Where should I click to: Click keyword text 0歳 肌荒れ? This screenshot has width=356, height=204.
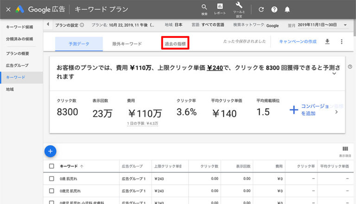point(68,179)
